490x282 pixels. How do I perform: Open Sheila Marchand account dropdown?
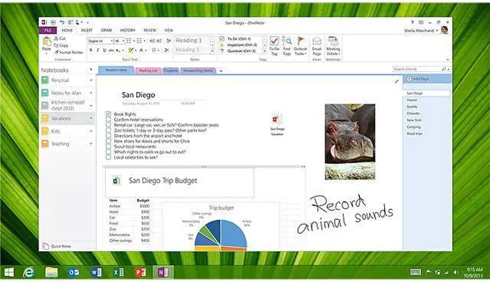[x=437, y=31]
